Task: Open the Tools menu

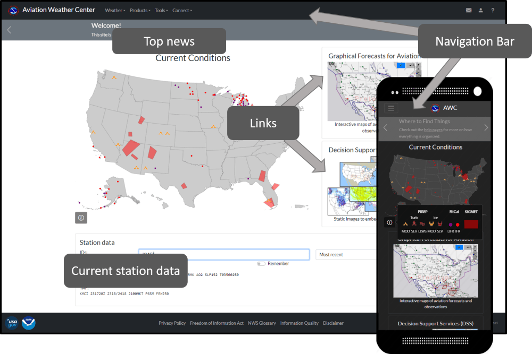Action: click(x=161, y=11)
